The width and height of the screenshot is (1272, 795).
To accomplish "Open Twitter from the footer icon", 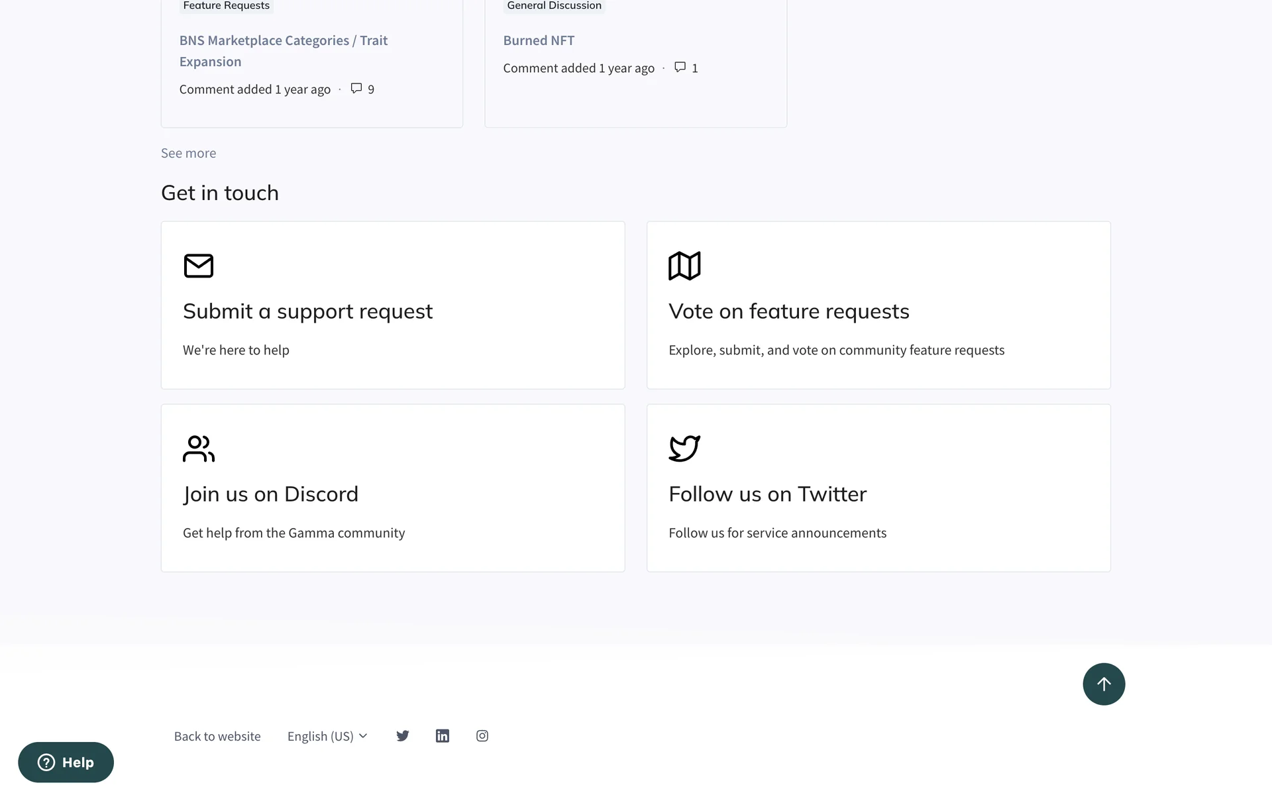I will 403,736.
